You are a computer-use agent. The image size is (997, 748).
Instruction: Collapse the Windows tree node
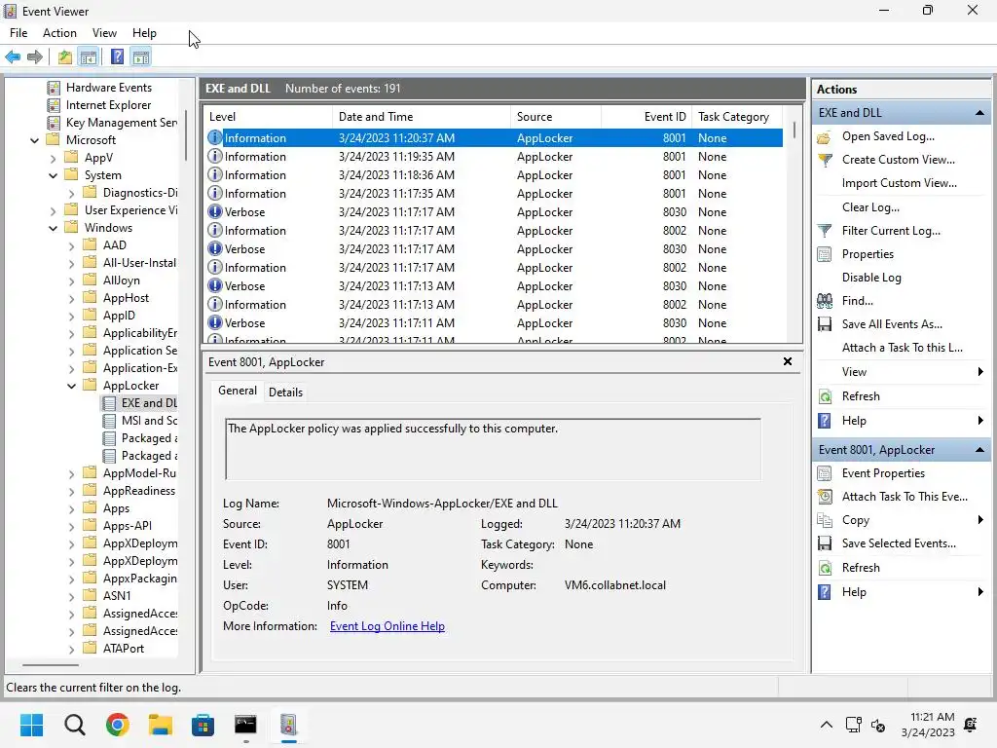(54, 228)
